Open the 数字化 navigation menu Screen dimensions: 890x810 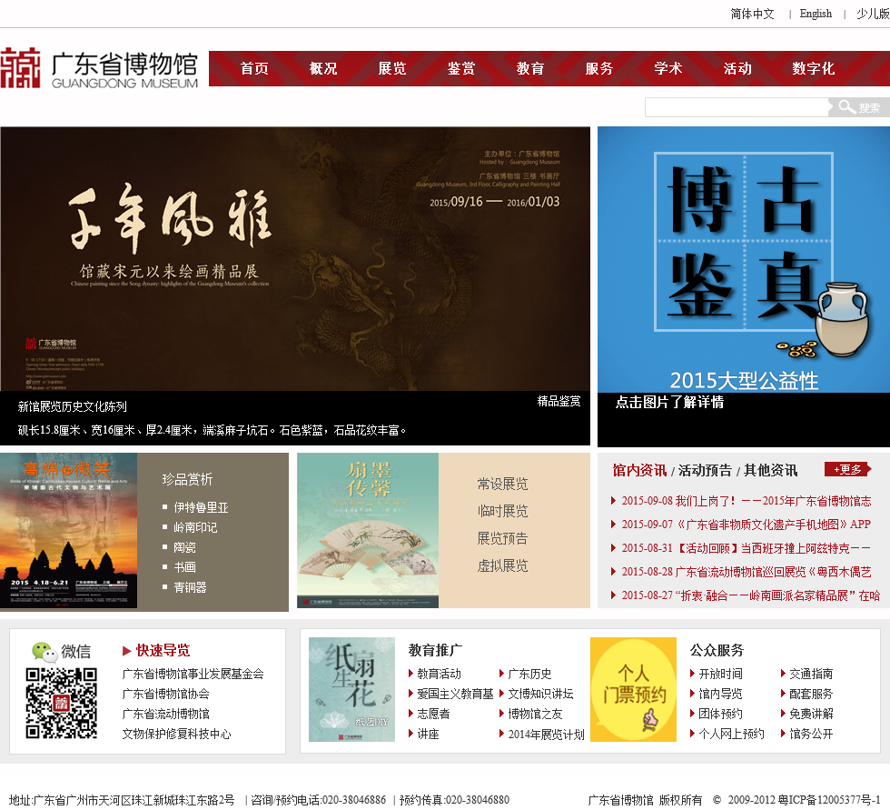814,69
